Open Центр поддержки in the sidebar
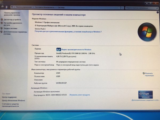Image resolution: width=160 pixels, height=120 pixels. [9, 97]
